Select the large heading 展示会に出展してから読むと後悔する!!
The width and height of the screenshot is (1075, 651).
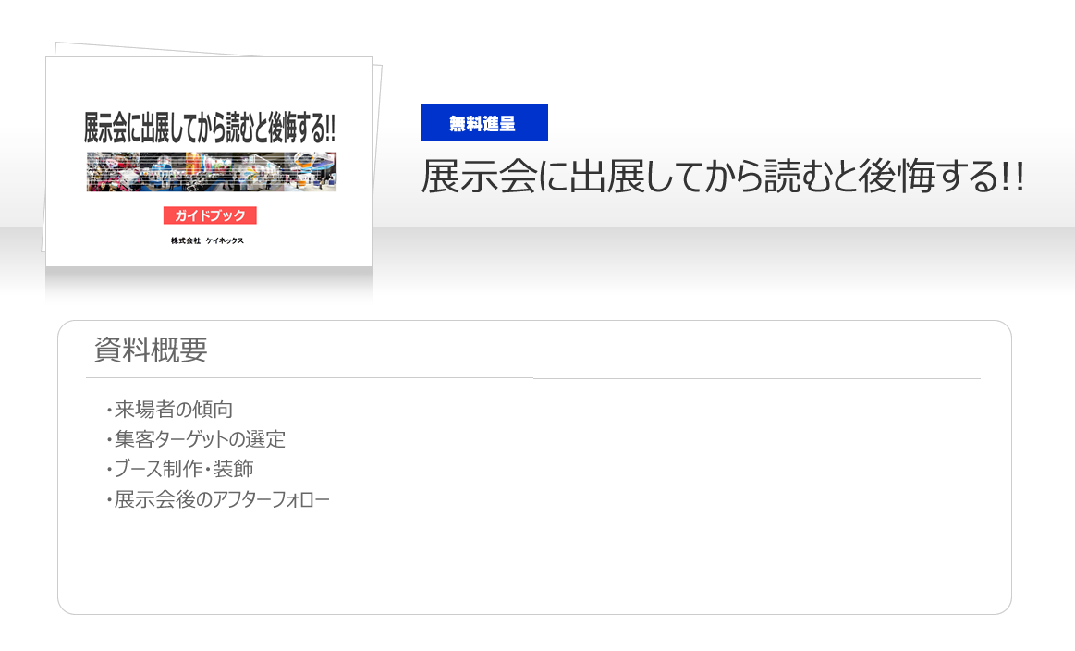tap(723, 177)
